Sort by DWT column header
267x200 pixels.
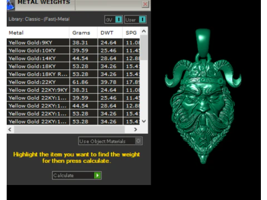tap(110, 33)
